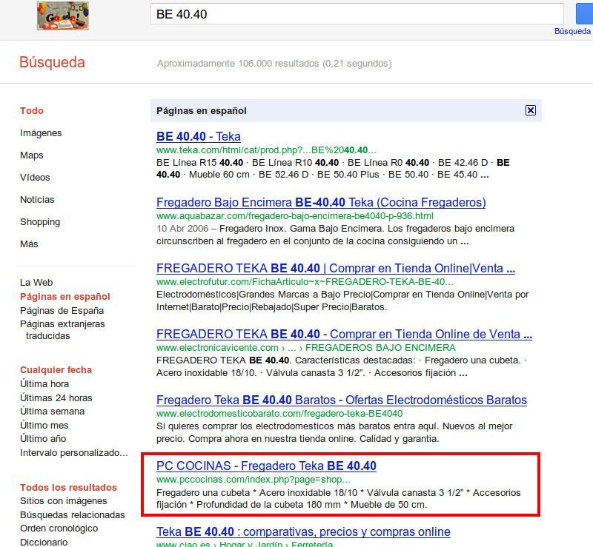Open the Búsqueda link under search button

[x=572, y=31]
